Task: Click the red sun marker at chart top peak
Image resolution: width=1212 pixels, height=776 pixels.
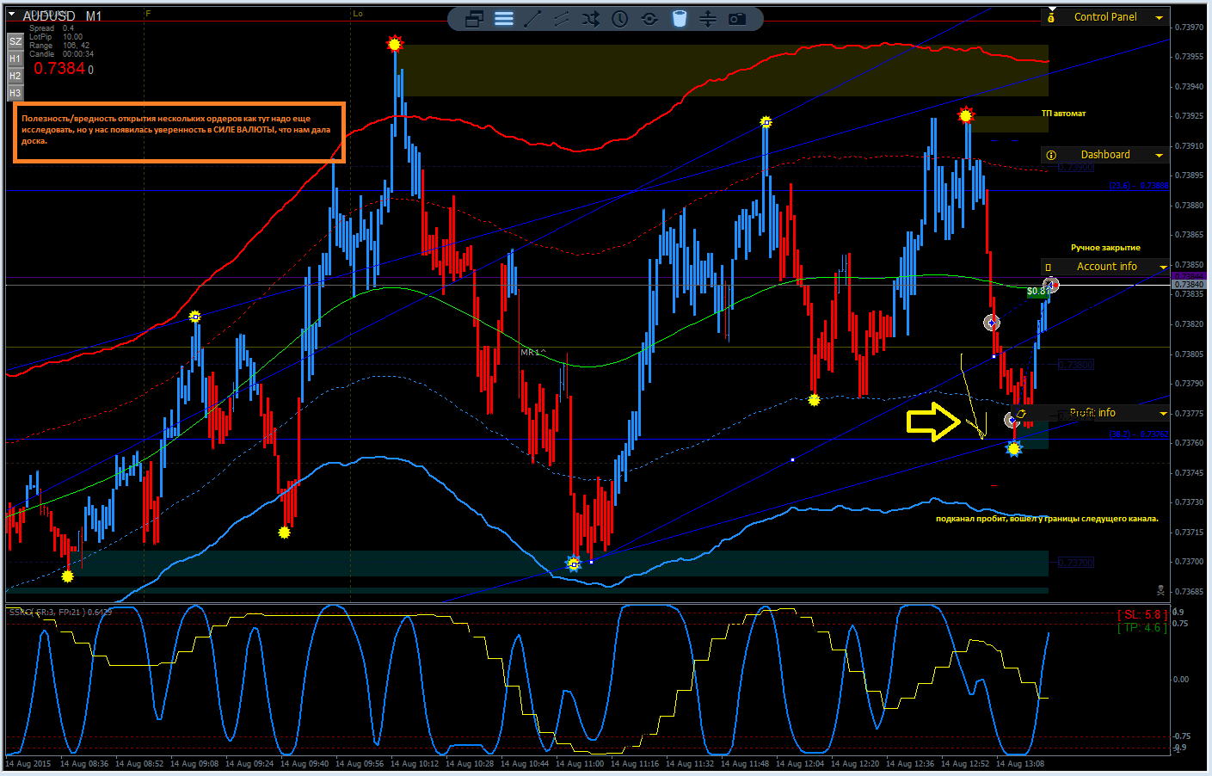Action: 395,44
